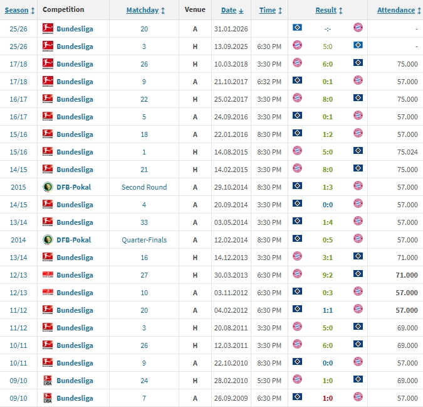Click the Bayern crest beside the 9:2 result

coord(297,274)
